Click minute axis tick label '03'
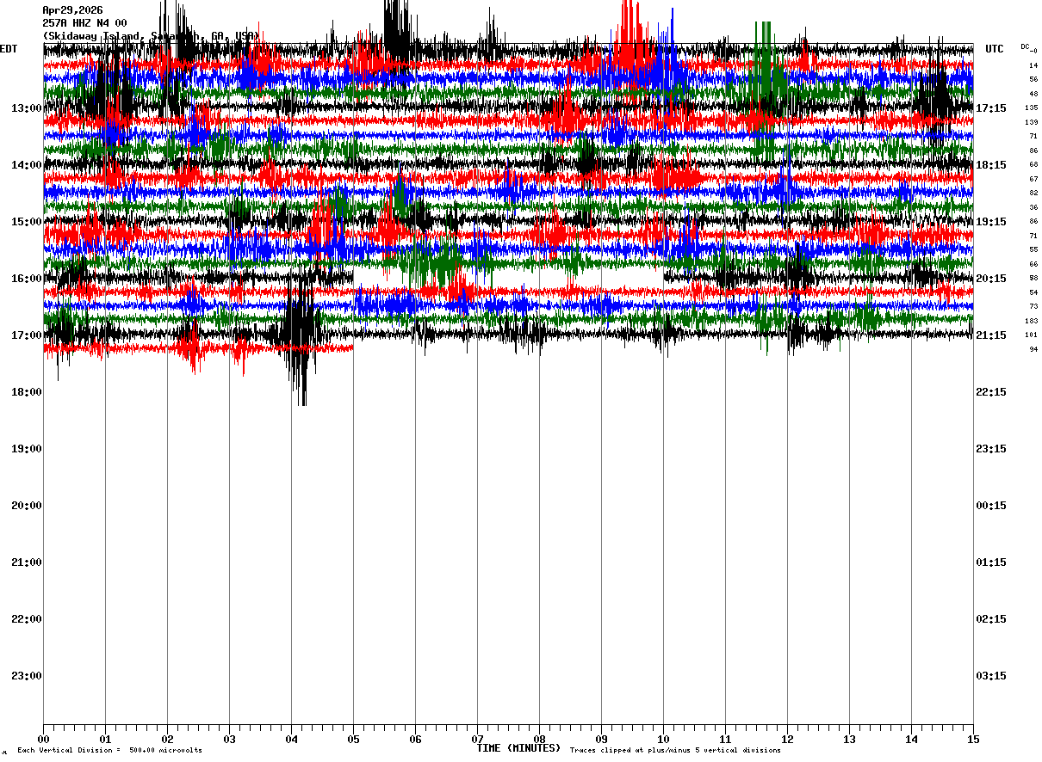The width and height of the screenshot is (1042, 762). coord(229,739)
